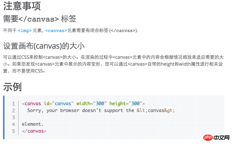Click the 需要</canvas> 标签 subheading
Image resolution: width=233 pixels, height=144 pixels.
39,19
